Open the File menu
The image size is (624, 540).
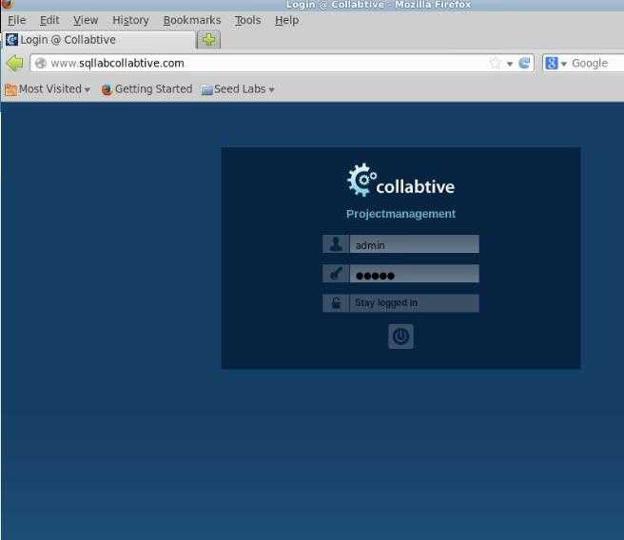[x=17, y=20]
